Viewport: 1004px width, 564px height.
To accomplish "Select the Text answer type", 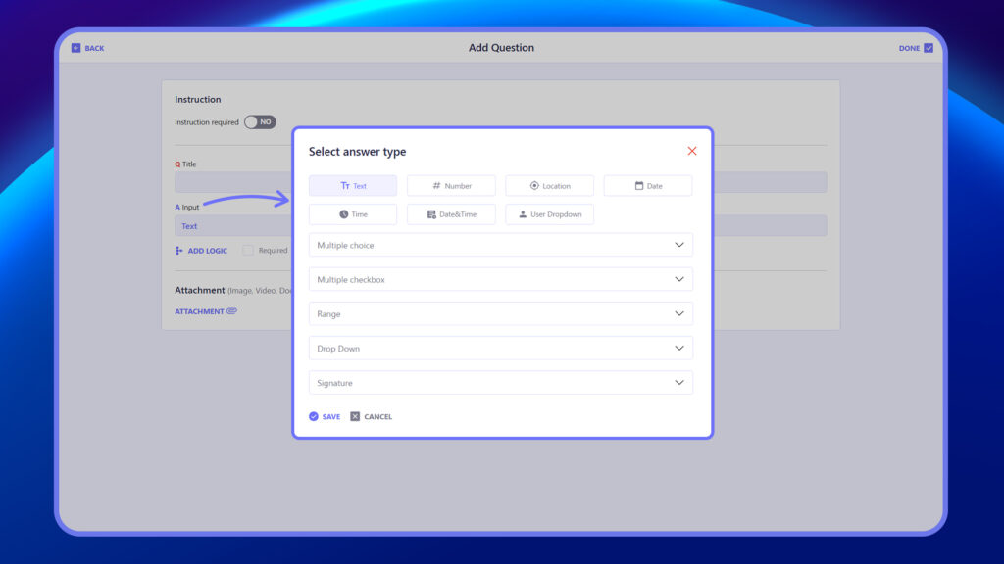I will pyautogui.click(x=353, y=185).
